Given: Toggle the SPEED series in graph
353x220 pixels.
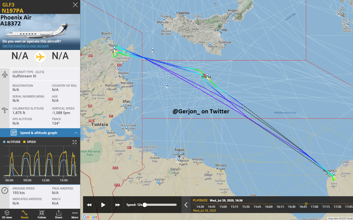Looking at the screenshot, I should (29, 142).
